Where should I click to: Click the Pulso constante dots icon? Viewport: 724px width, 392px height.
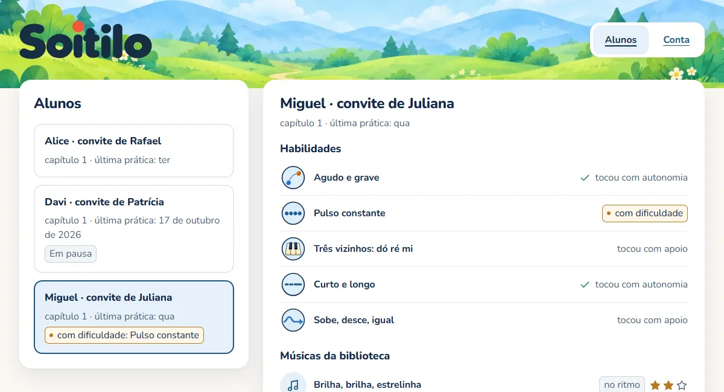point(293,213)
